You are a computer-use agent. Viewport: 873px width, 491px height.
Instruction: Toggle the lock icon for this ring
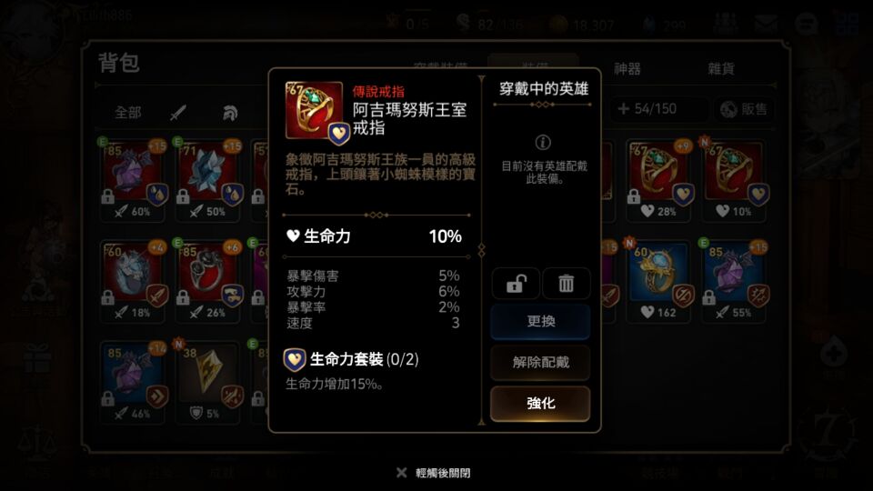[x=516, y=284]
